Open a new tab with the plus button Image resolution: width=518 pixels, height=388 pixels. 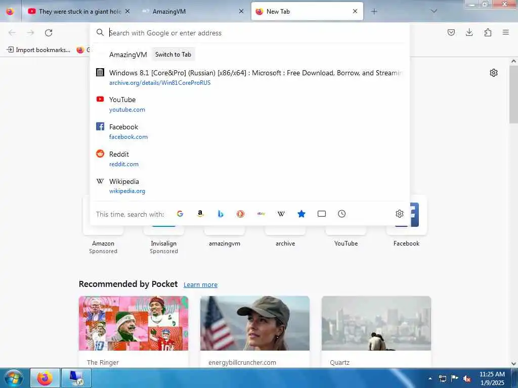coord(374,12)
